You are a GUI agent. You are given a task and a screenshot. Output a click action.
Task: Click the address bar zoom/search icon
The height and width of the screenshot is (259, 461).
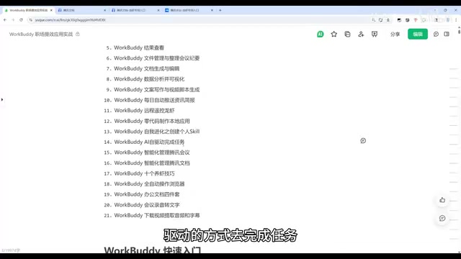click(x=373, y=20)
